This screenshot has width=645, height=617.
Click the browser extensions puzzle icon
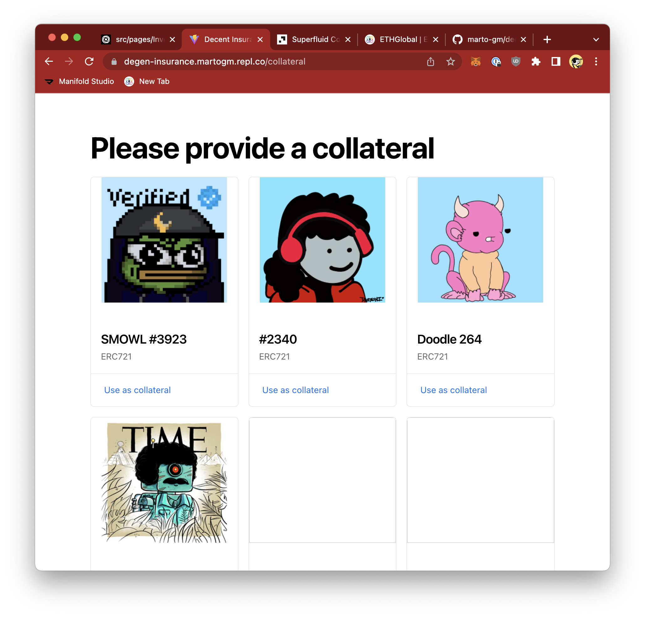point(536,62)
